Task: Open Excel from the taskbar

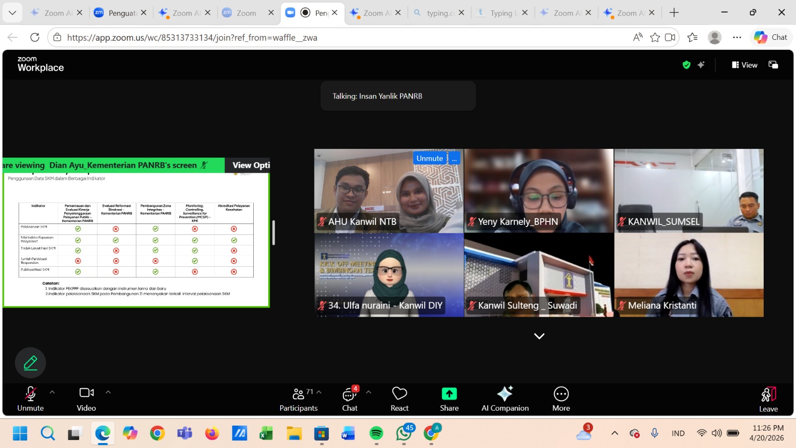Action: [265, 434]
